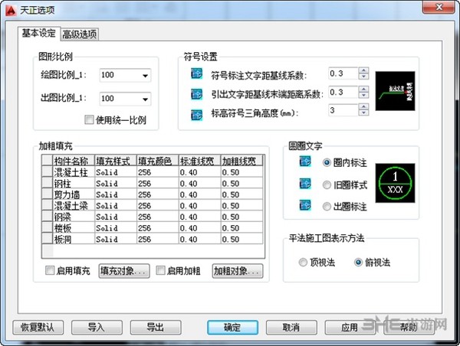Click 导入 button
The height and width of the screenshot is (346, 460).
pyautogui.click(x=97, y=328)
